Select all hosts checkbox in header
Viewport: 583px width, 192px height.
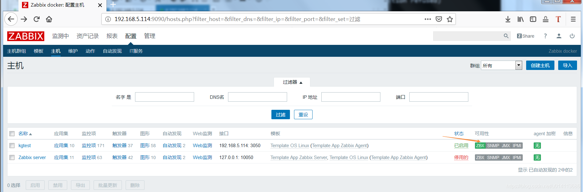[x=12, y=134]
